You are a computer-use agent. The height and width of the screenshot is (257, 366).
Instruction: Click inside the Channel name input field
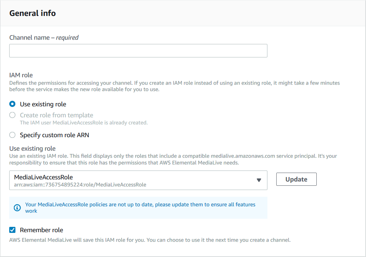(138, 50)
